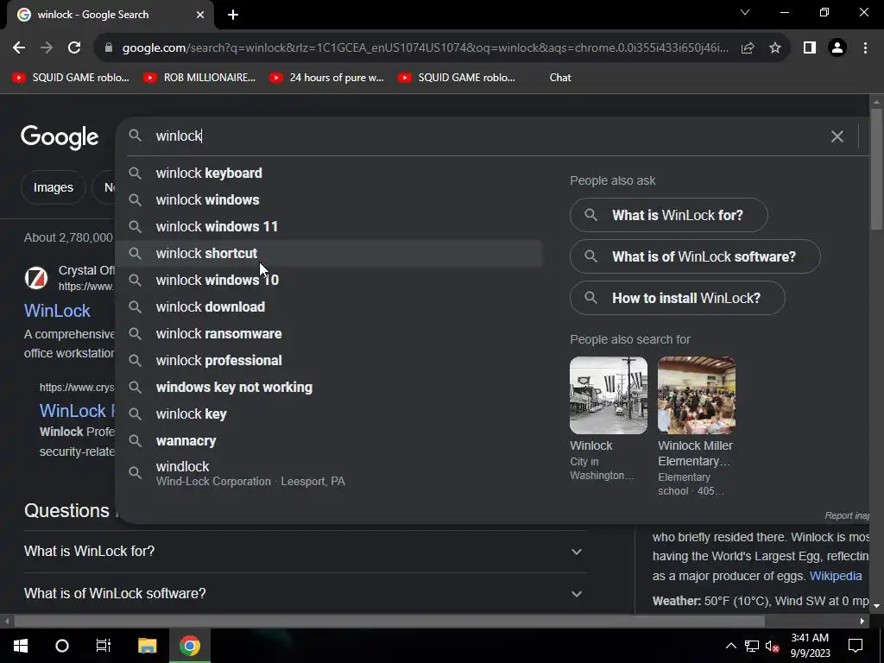This screenshot has height=663, width=884.
Task: Open the ROB MILLIONAIRE... bookmark
Action: pyautogui.click(x=199, y=78)
